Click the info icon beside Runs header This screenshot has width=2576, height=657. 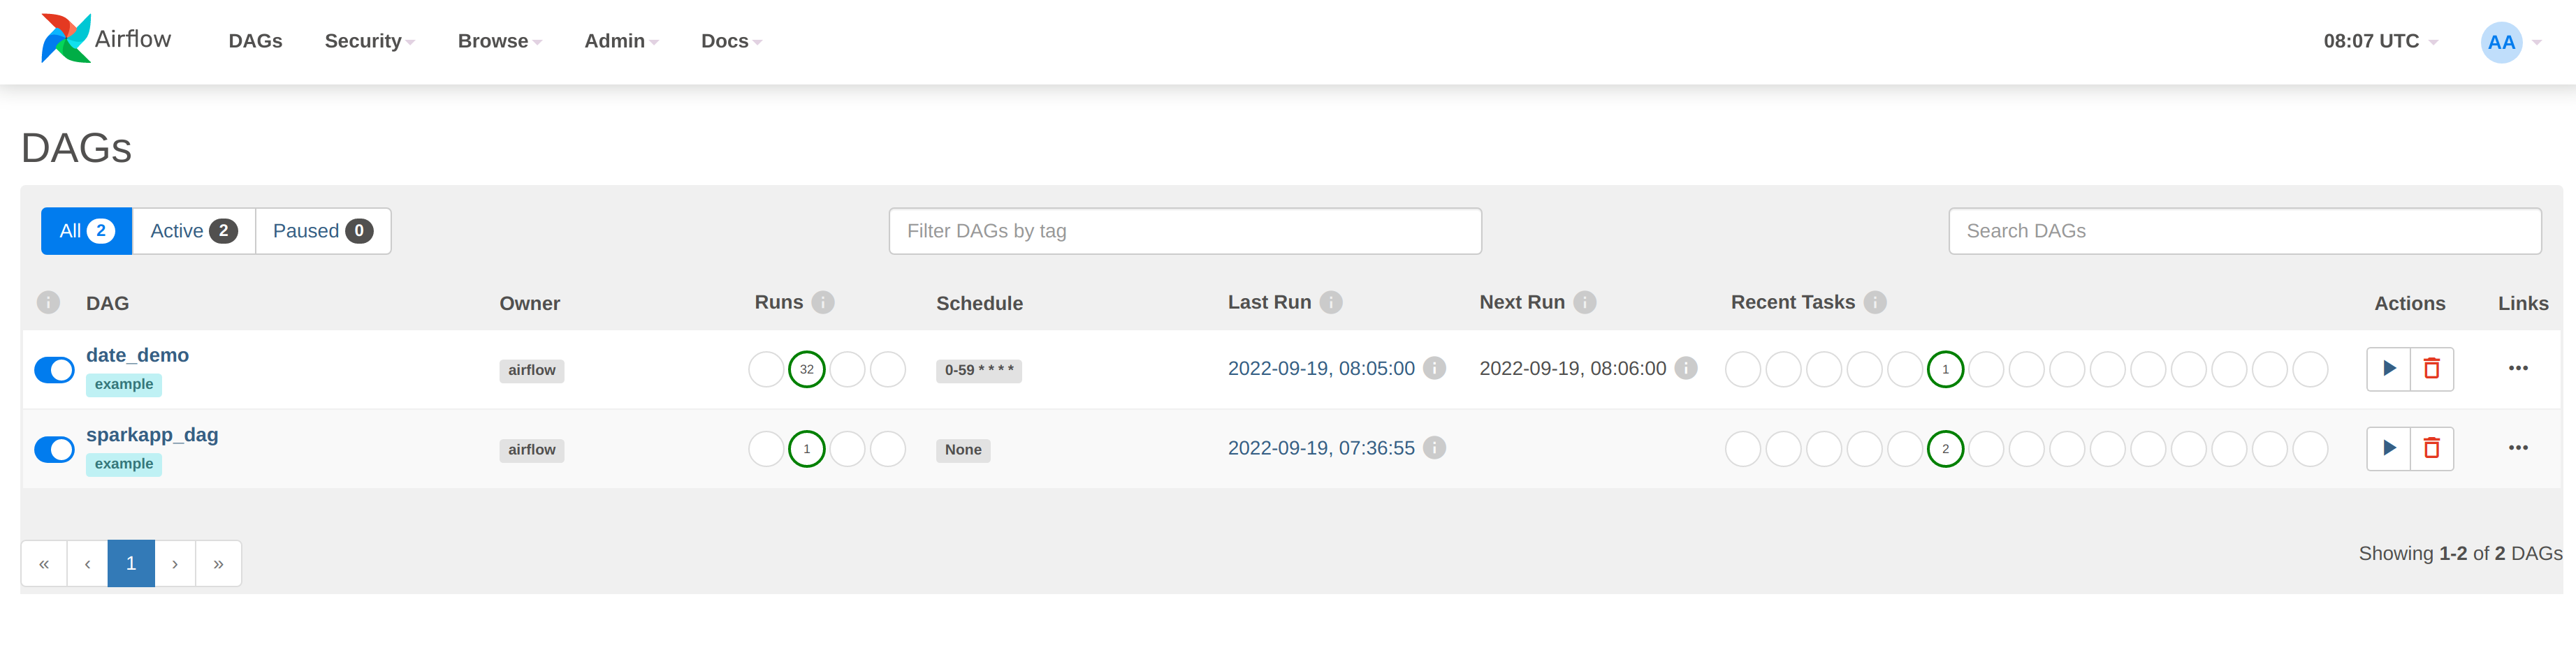pyautogui.click(x=823, y=302)
